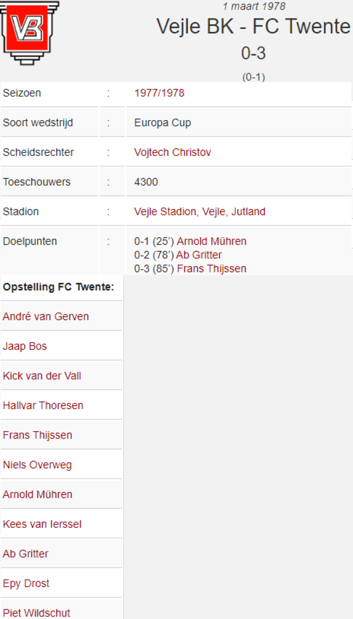
Task: Click goalscorer Frans Thijssen in Doelpunten
Action: coord(212,269)
